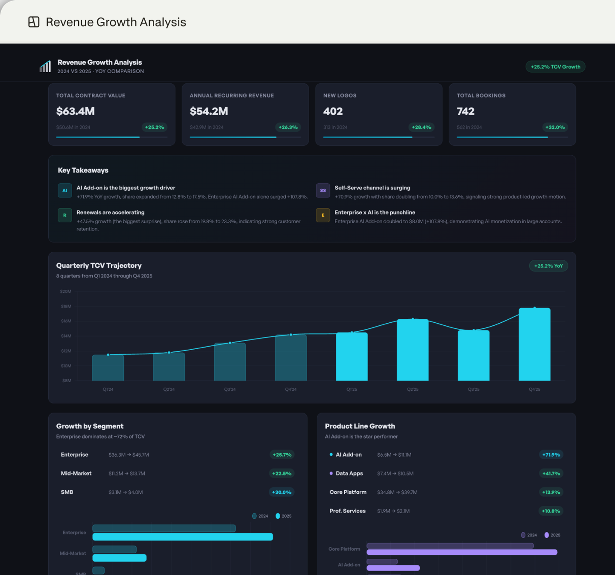Click the +30.0% badge in the SMB row
The height and width of the screenshot is (575, 615).
click(282, 492)
